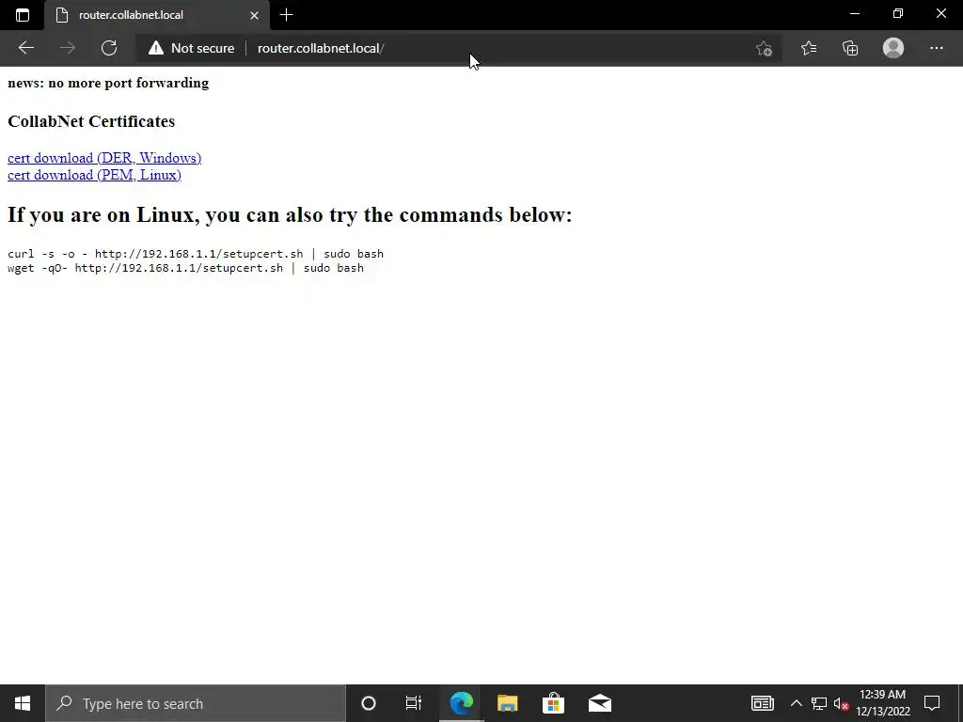Open Task View

click(x=414, y=703)
